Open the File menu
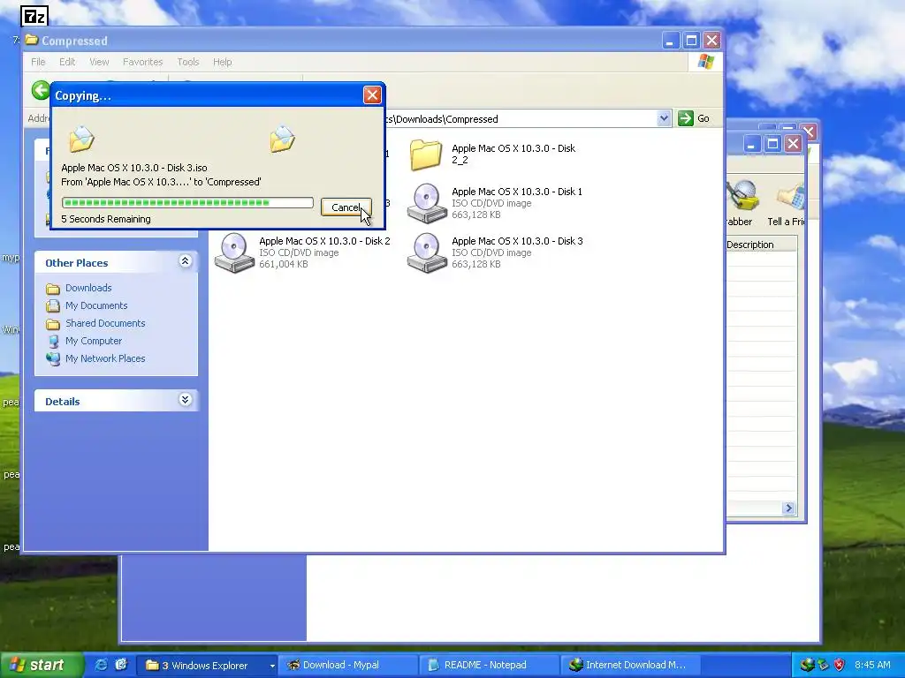The height and width of the screenshot is (678, 905). pos(38,62)
